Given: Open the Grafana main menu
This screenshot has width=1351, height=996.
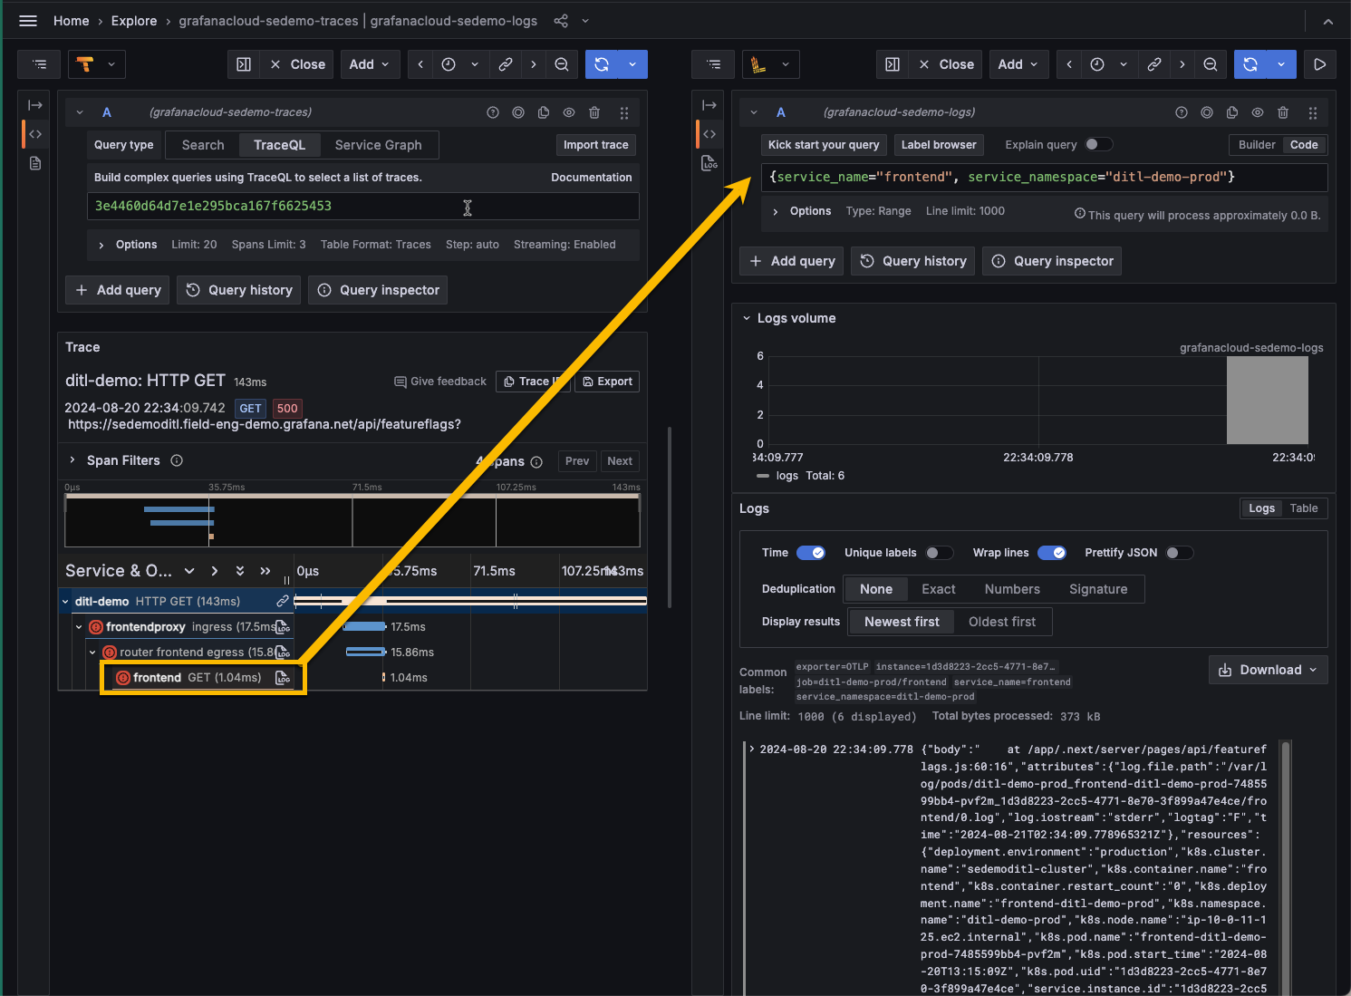Looking at the screenshot, I should click(28, 20).
